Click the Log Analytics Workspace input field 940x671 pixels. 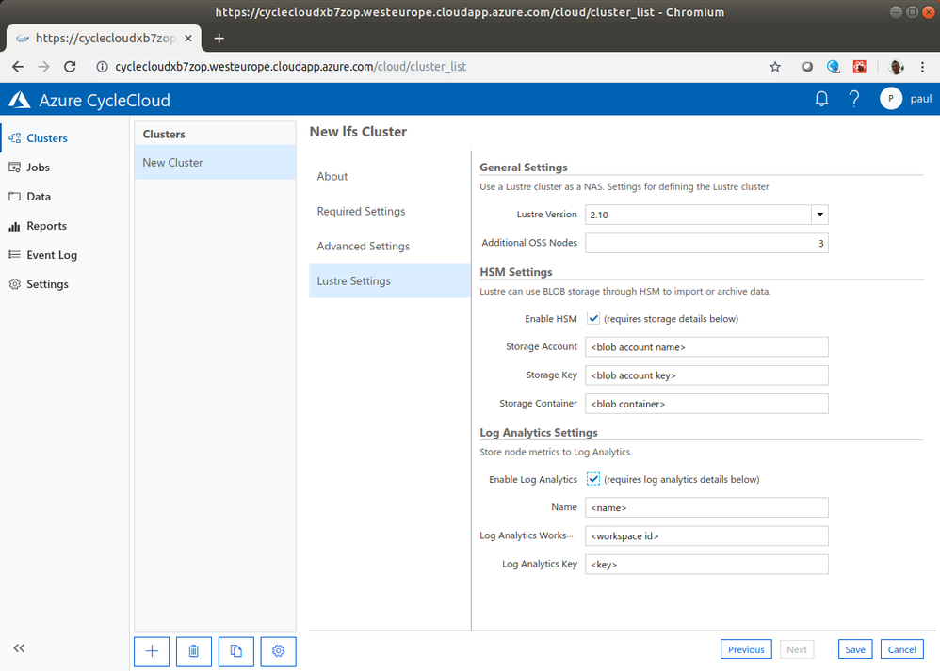[706, 536]
